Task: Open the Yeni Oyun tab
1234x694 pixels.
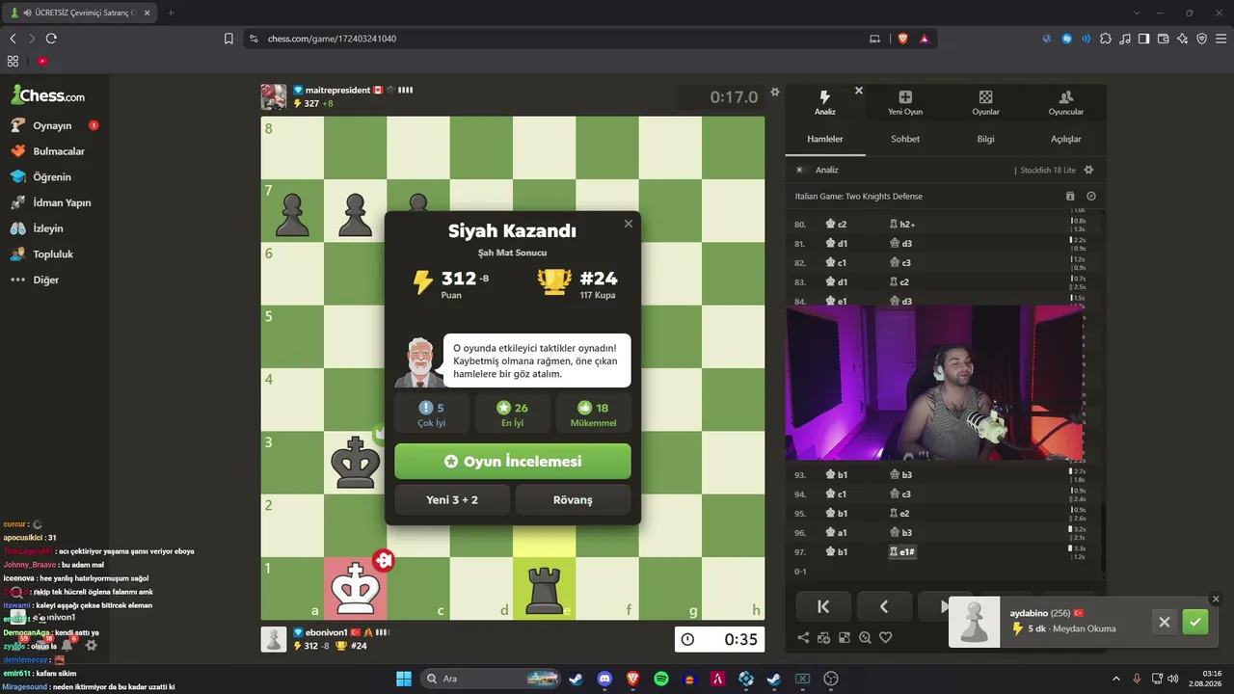Action: click(x=905, y=102)
